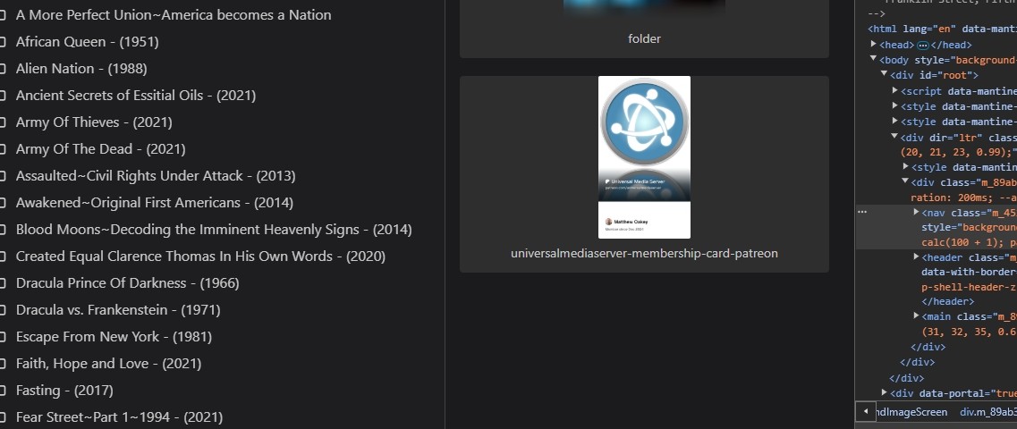Click the ellipsis badge inside head tag

(922, 46)
